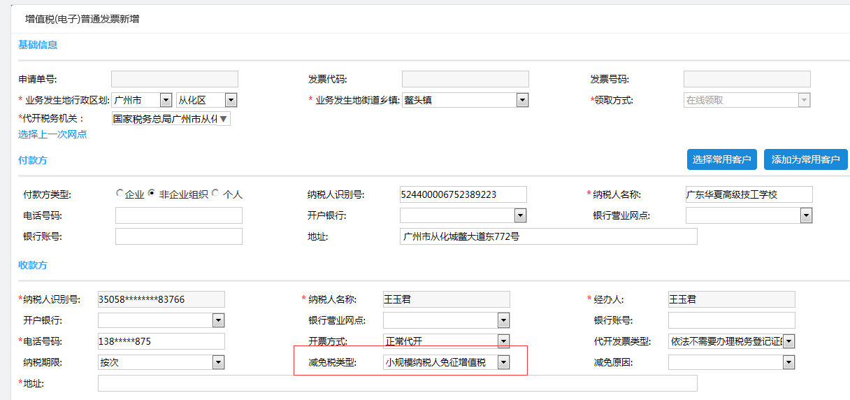Click the payee 电话号码 input field
The image size is (850, 400).
click(x=161, y=341)
